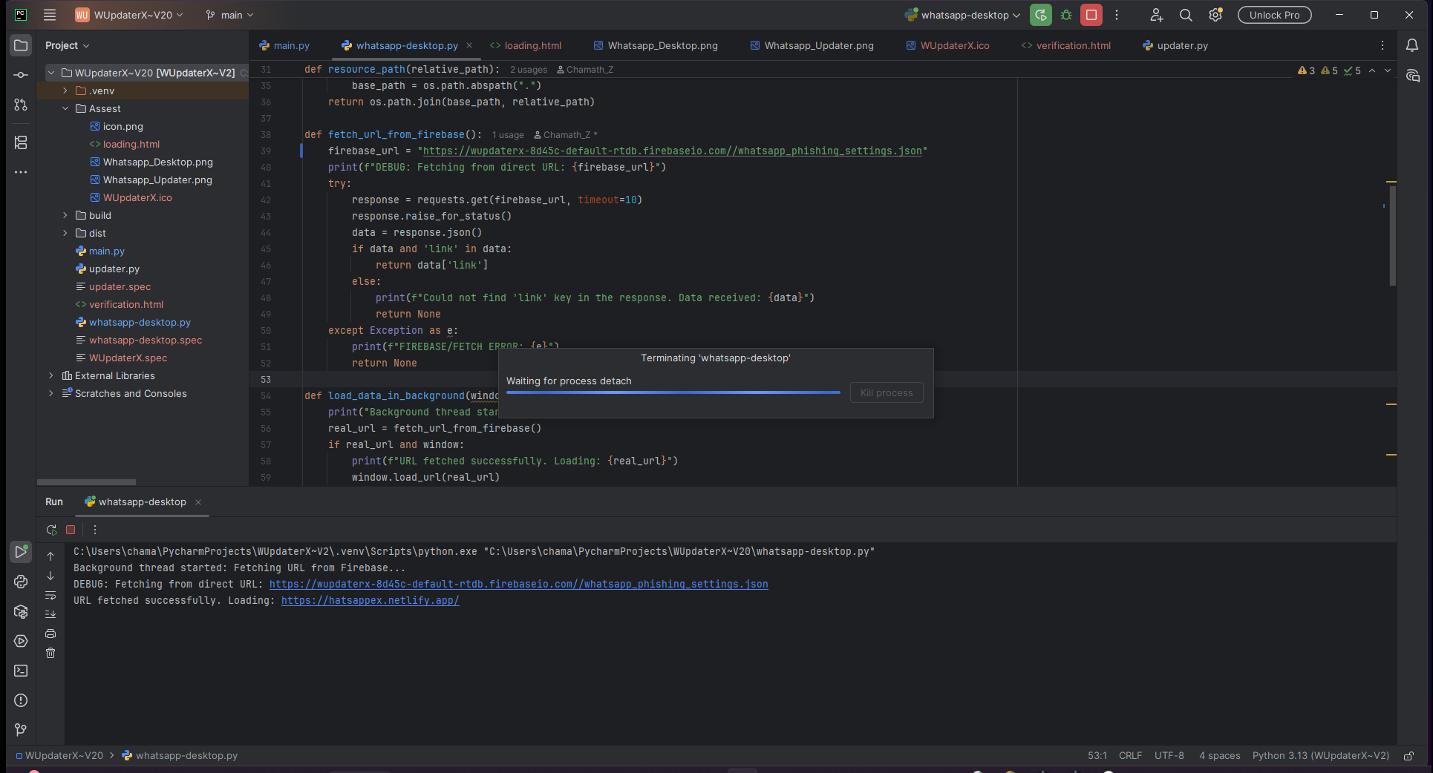
Task: Toggle soft-wrap in the console
Action: click(50, 595)
